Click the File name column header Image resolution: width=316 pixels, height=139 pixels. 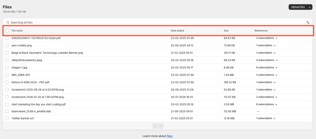point(17,31)
